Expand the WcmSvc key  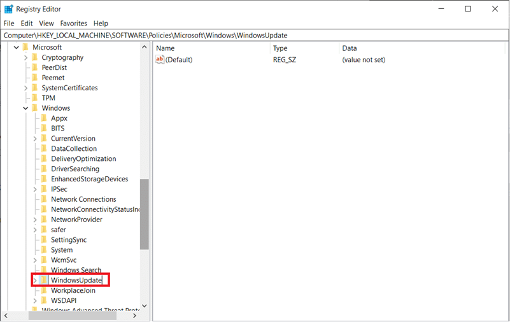[35, 260]
